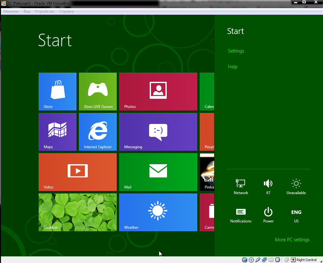Open the Photos tile

coord(158,92)
